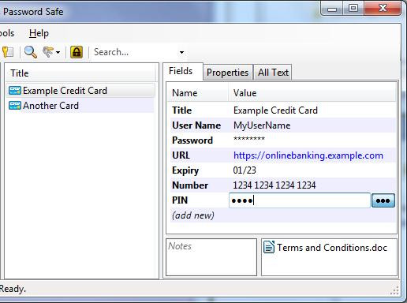
Task: Click the PIN value input field
Action: point(300,200)
